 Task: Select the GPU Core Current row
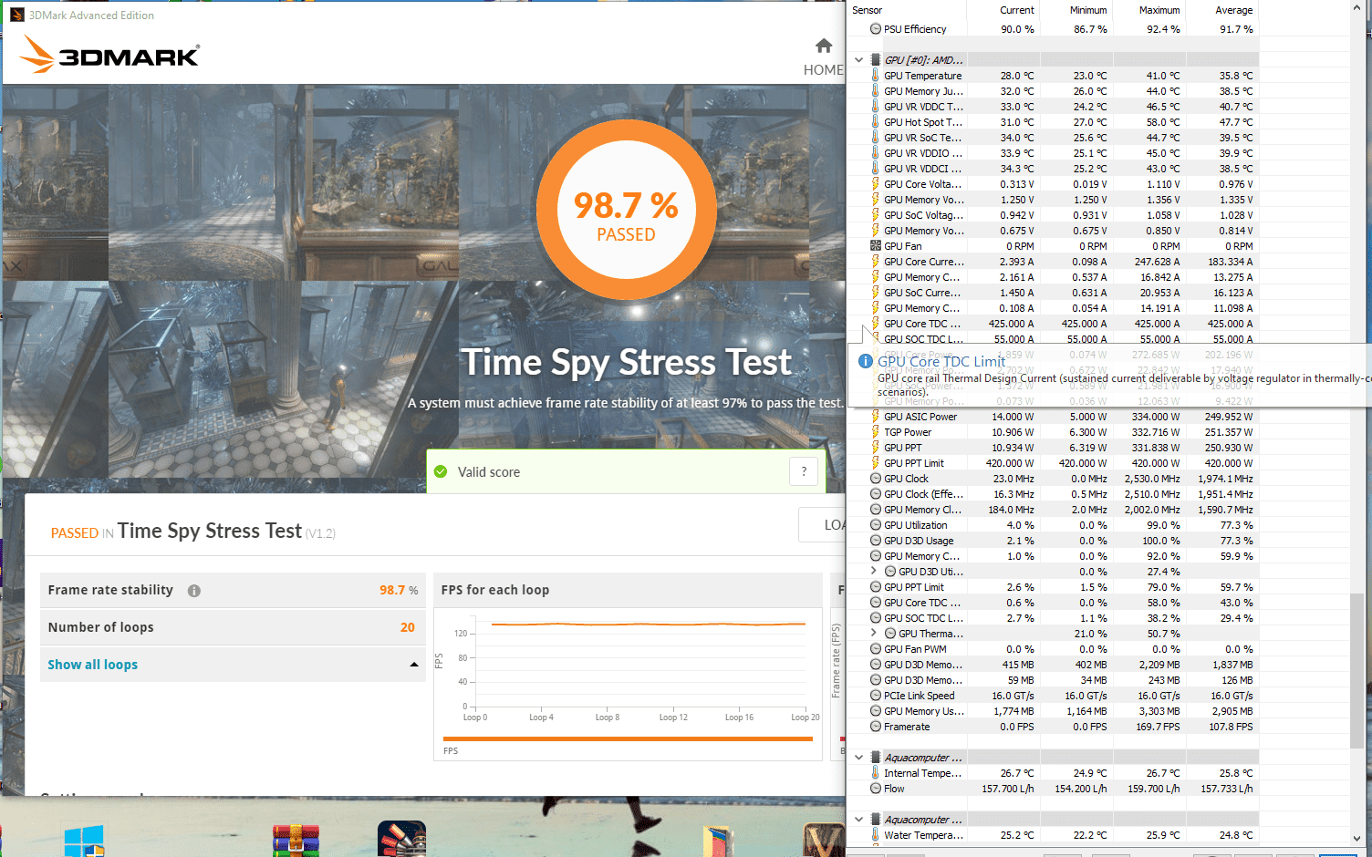(x=1053, y=262)
